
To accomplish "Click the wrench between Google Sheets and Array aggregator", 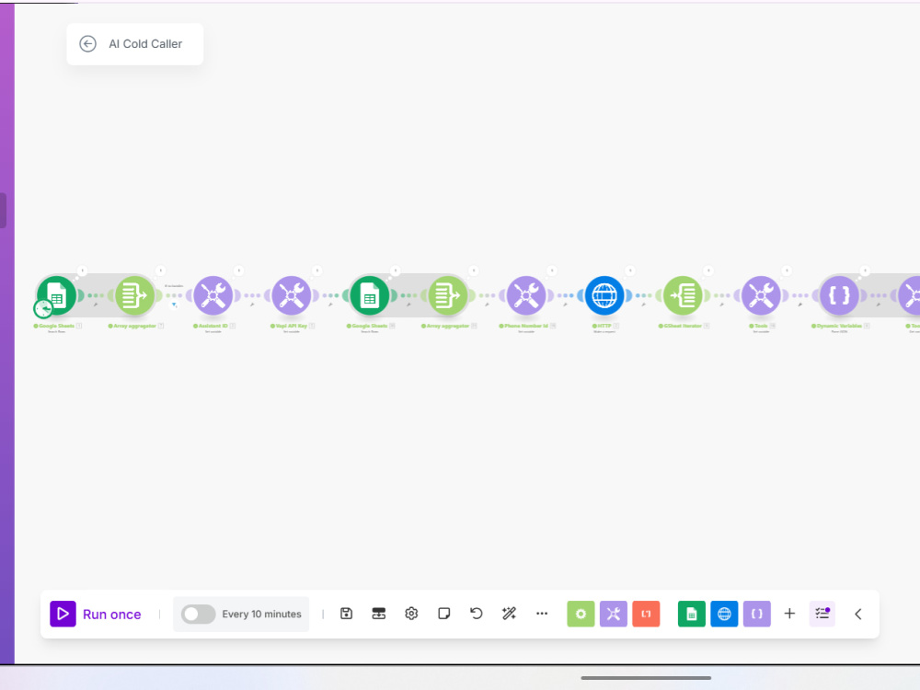I will (x=96, y=305).
